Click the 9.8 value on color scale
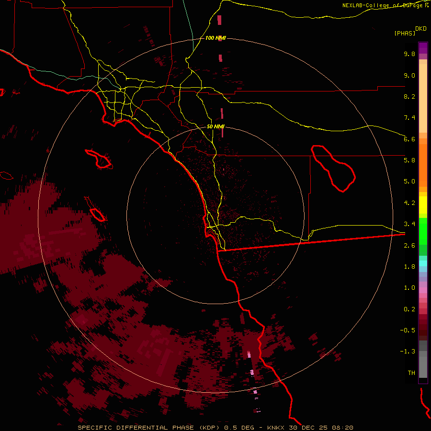 pyautogui.click(x=409, y=54)
